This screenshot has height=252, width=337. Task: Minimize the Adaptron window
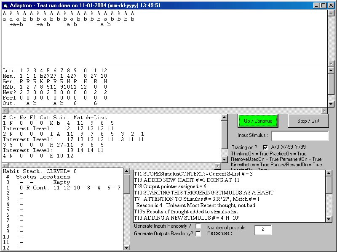316,5
